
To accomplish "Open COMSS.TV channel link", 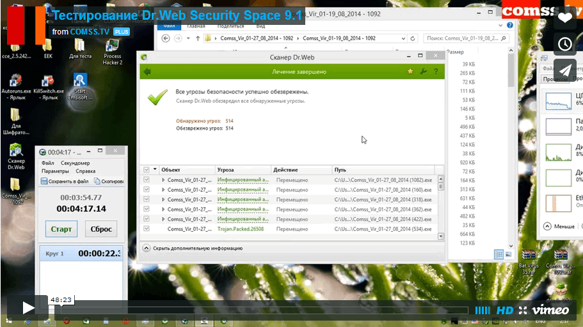I will point(90,31).
